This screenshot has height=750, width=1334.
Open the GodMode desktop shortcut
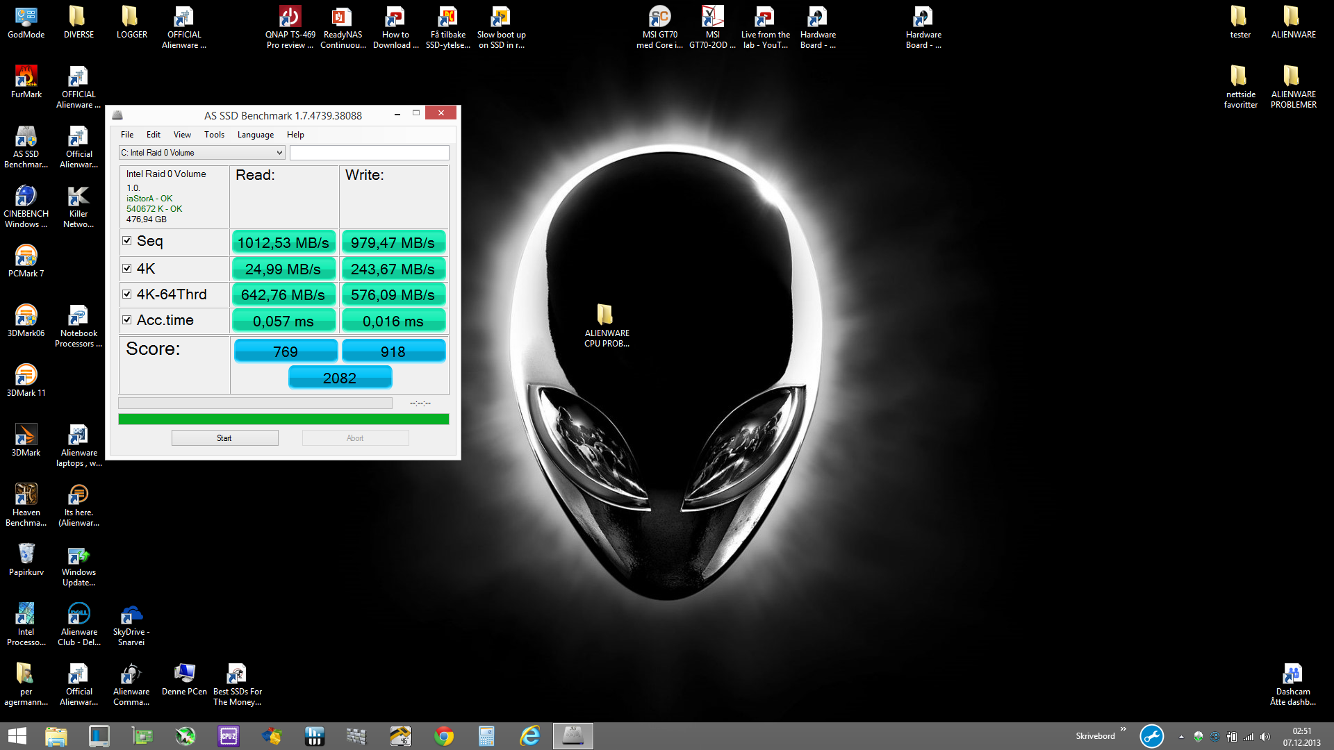26,22
